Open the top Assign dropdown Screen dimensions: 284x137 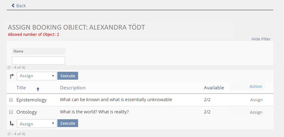[36, 76]
